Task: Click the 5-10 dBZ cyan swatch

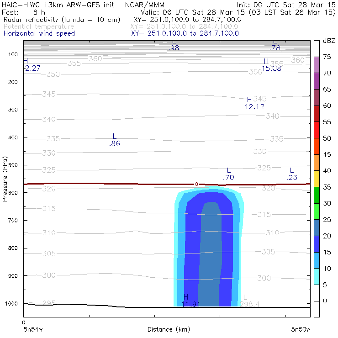Action: tap(317, 276)
